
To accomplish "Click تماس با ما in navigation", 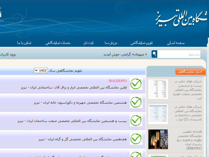I will tap(24, 43).
